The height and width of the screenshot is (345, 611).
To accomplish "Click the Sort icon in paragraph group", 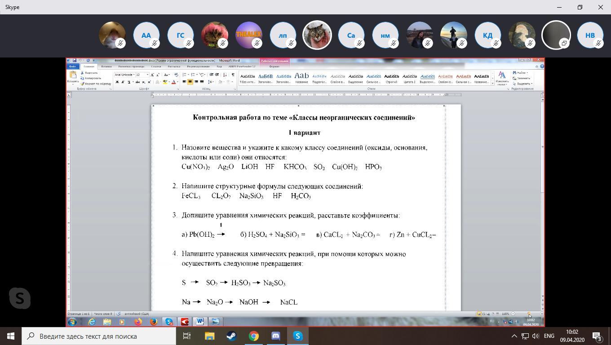I will pyautogui.click(x=225, y=75).
